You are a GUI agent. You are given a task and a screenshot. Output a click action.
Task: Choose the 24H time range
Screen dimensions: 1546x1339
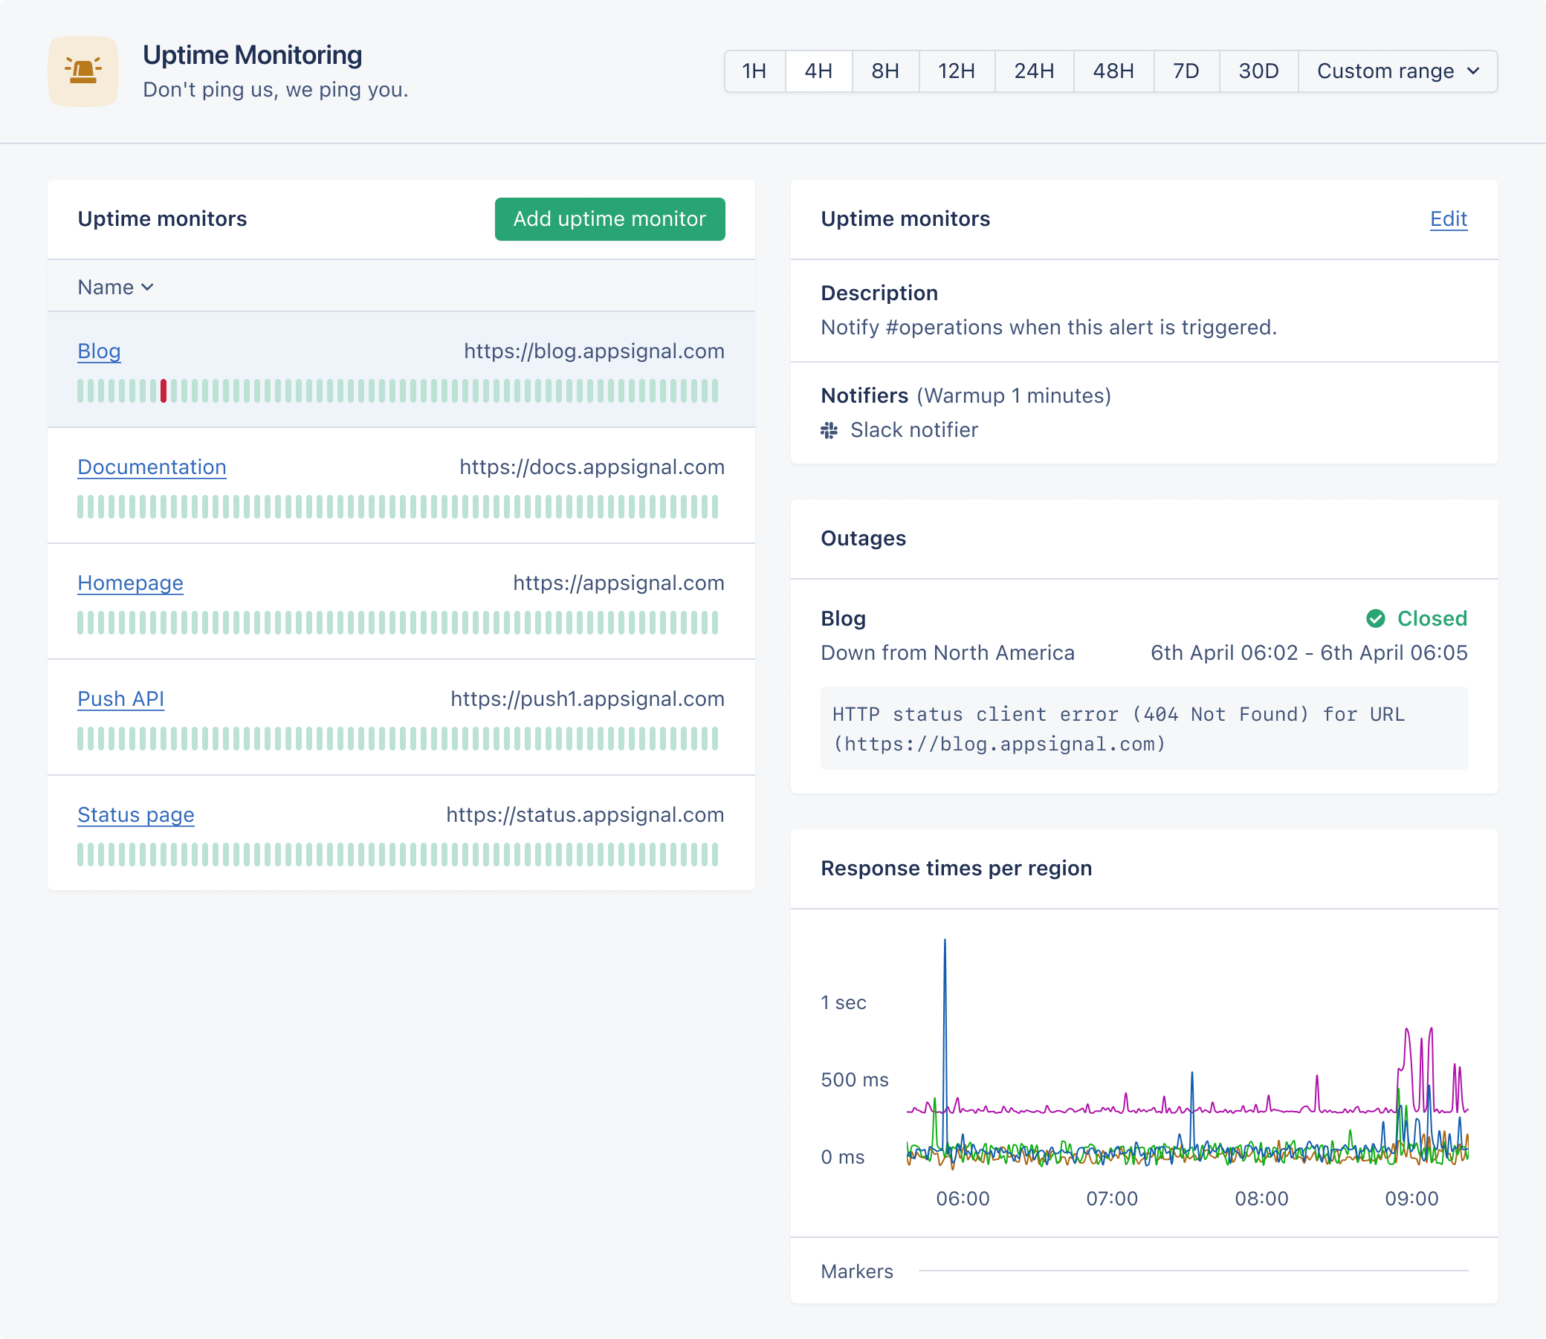(x=1033, y=71)
